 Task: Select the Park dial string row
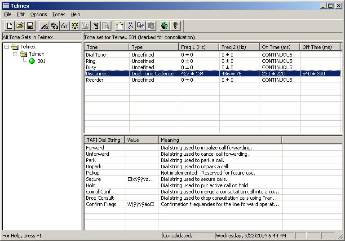coord(183,160)
